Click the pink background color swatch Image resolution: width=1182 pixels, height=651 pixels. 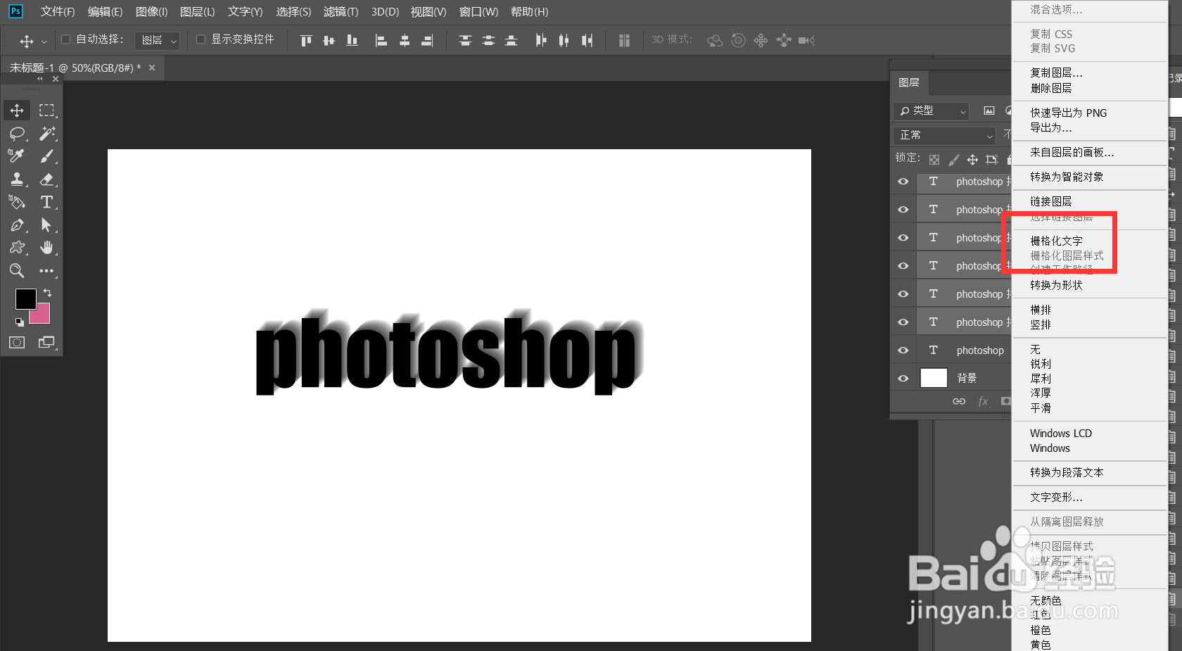[x=42, y=316]
